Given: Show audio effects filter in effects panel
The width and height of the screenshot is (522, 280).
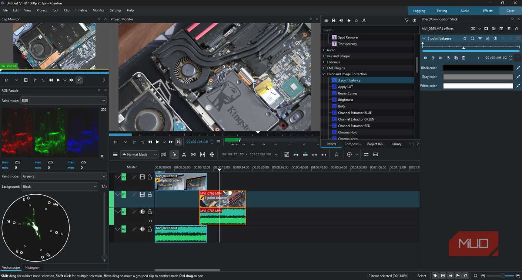Looking at the screenshot, I should (341, 20).
